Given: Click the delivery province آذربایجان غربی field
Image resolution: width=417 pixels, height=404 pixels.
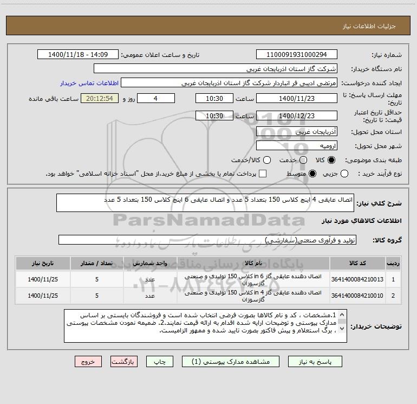Looking at the screenshot, I should pos(297,131).
